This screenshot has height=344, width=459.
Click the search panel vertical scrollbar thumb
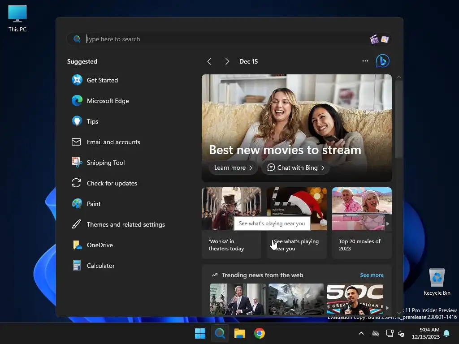398,119
